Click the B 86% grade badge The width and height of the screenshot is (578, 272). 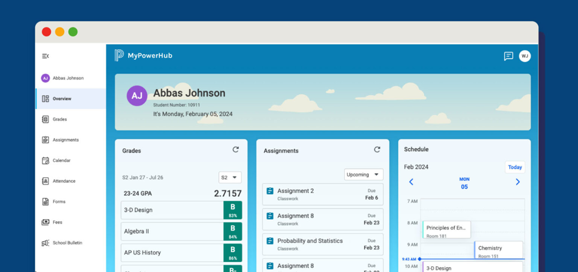click(x=233, y=253)
